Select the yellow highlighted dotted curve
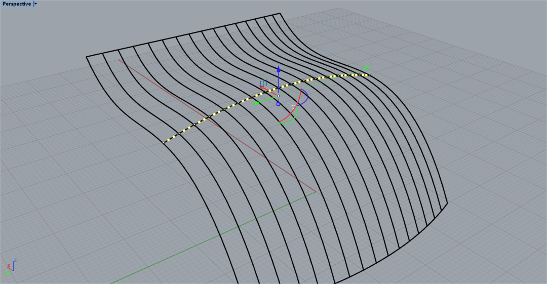This screenshot has width=547, height=284. 266,92
